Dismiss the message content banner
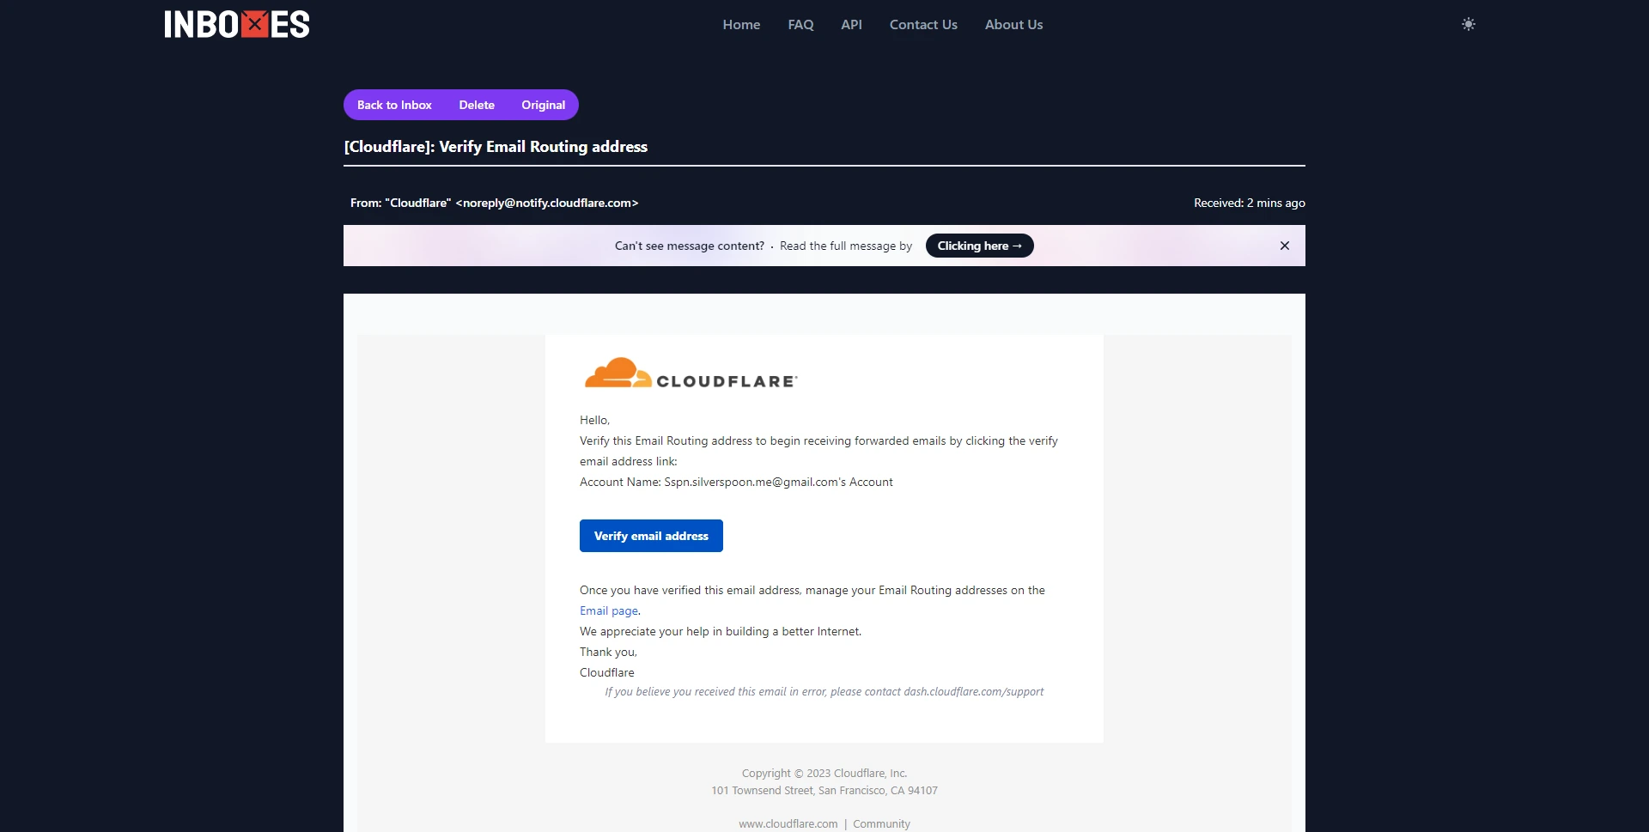This screenshot has width=1649, height=832. (1284, 246)
